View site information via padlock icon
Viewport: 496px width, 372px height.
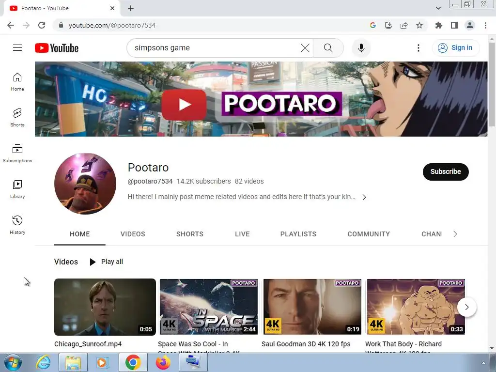point(61,25)
